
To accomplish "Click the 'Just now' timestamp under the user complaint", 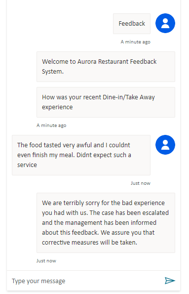I will pyautogui.click(x=141, y=183).
